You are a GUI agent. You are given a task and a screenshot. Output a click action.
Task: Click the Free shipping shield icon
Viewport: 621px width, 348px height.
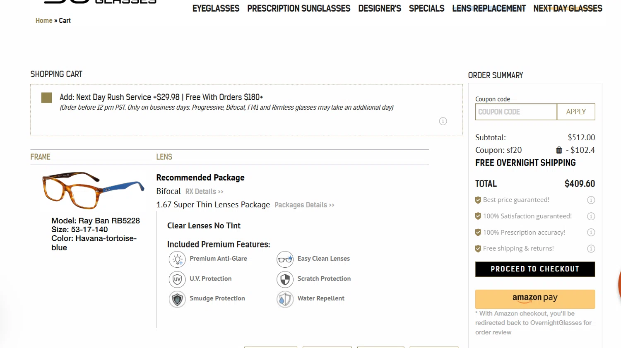478,248
